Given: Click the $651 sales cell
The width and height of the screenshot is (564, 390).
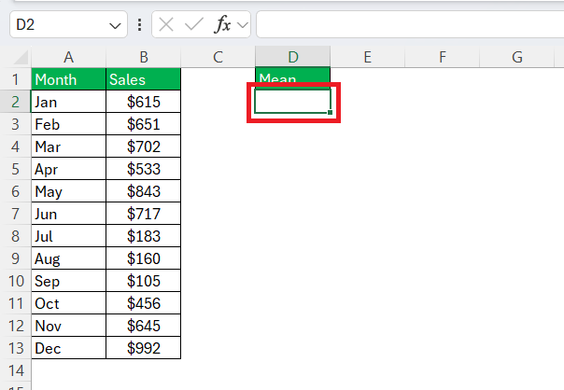Looking at the screenshot, I should (x=144, y=124).
